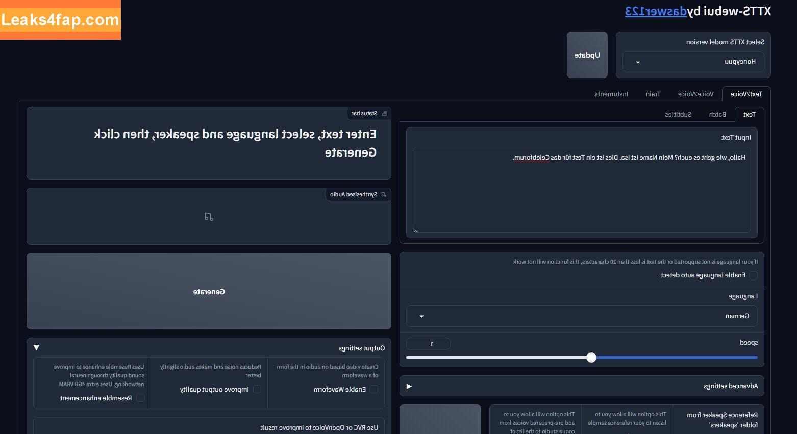Click the 'Select XTTS model version' label
The width and height of the screenshot is (797, 434).
[x=725, y=42]
